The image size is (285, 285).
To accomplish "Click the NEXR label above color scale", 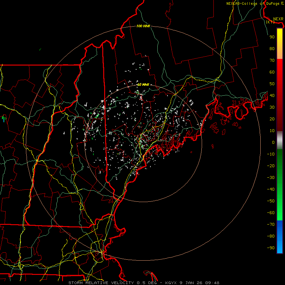I will pyautogui.click(x=278, y=19).
